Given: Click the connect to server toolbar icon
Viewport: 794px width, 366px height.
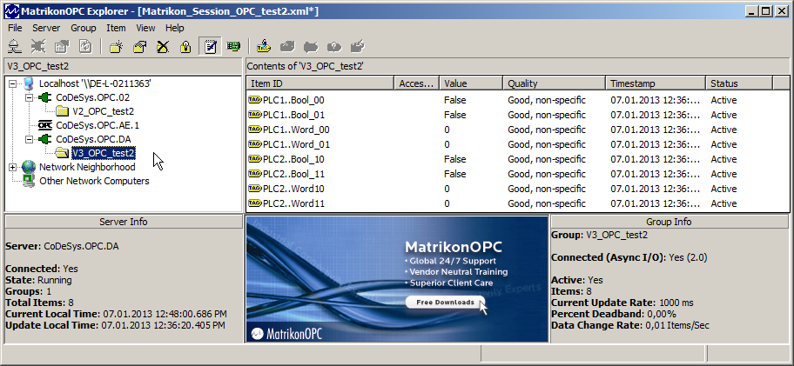Looking at the screenshot, I should (15, 47).
